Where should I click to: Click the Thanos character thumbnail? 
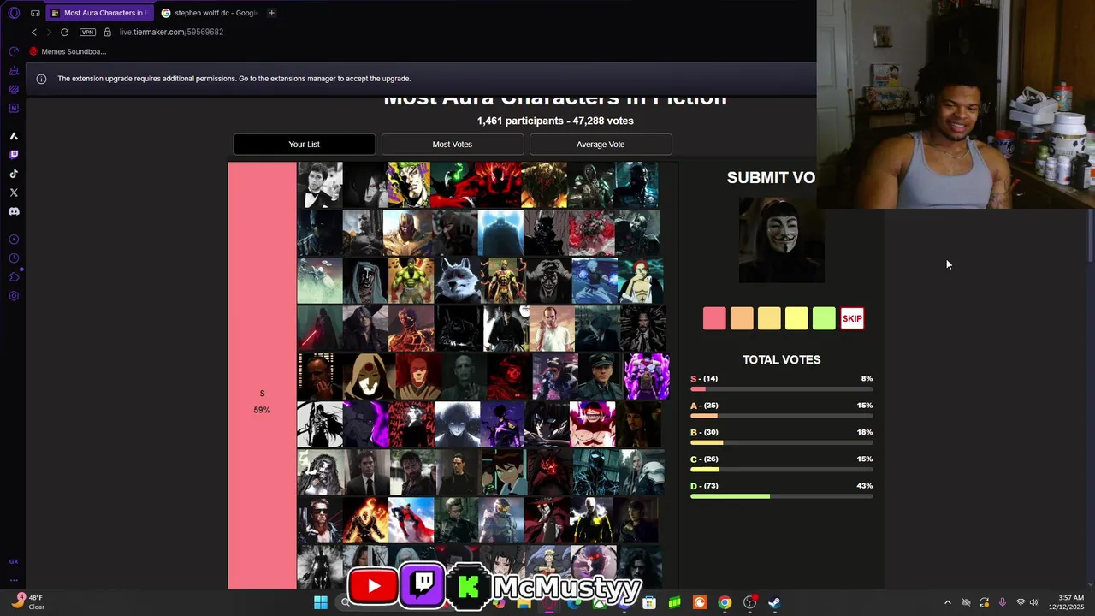(x=409, y=233)
